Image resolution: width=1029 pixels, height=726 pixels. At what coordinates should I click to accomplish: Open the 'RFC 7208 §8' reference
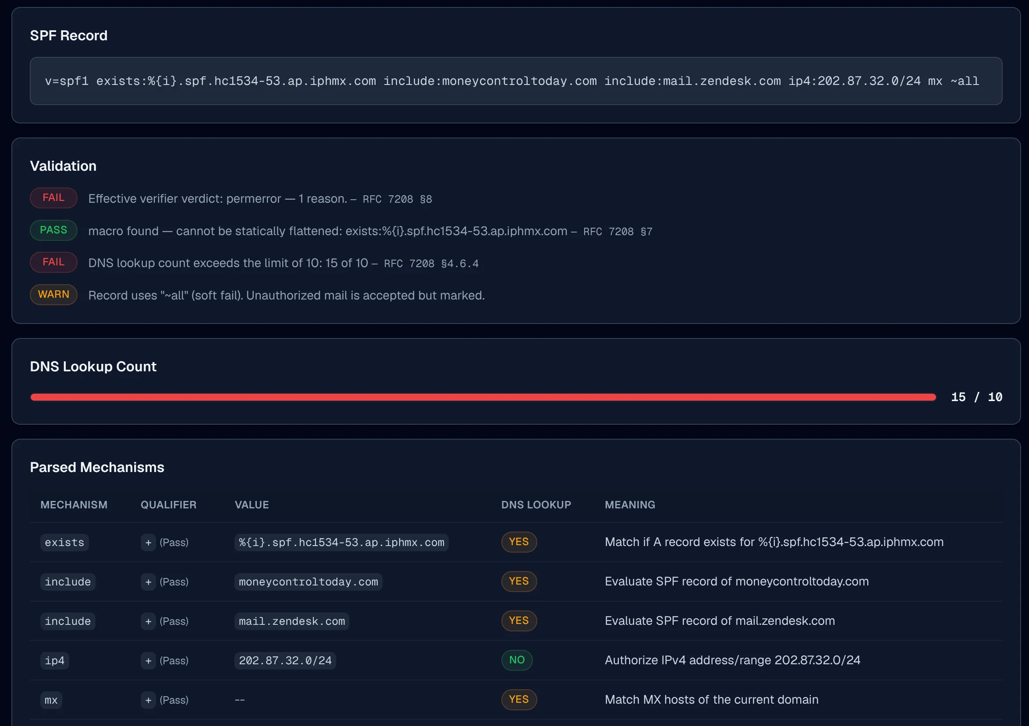pos(397,199)
